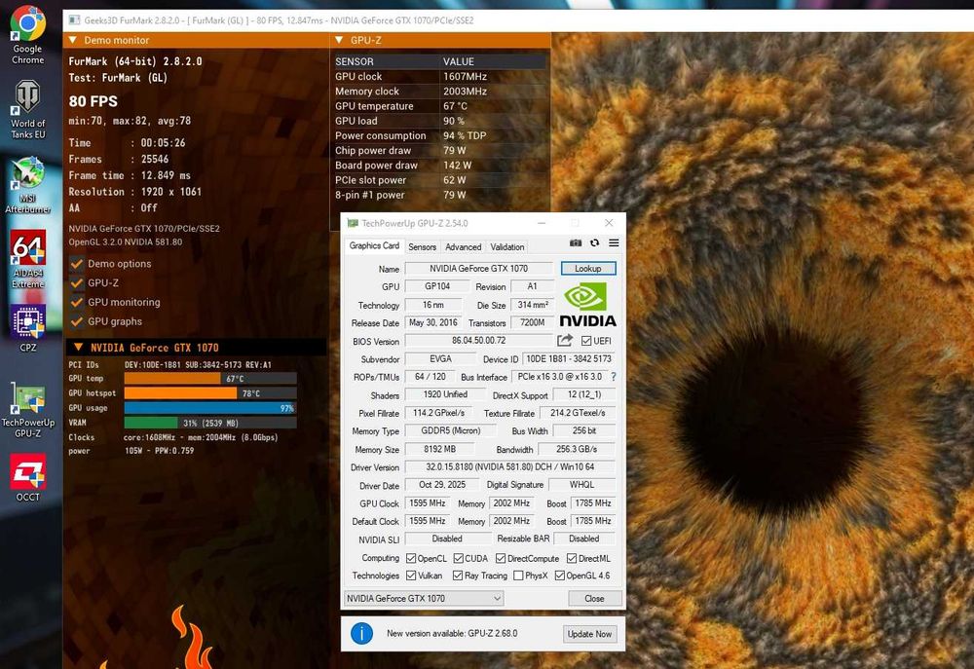
Task: Open MSI Afterburner desktop icon
Action: [x=28, y=184]
